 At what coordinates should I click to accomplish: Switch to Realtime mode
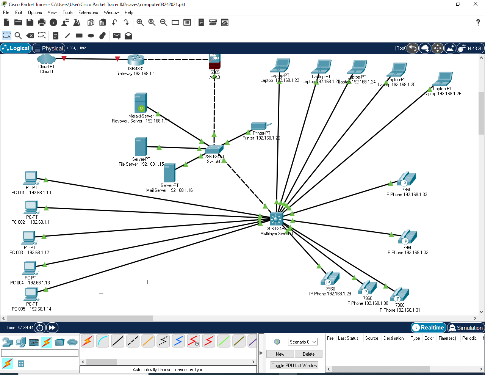coord(428,328)
